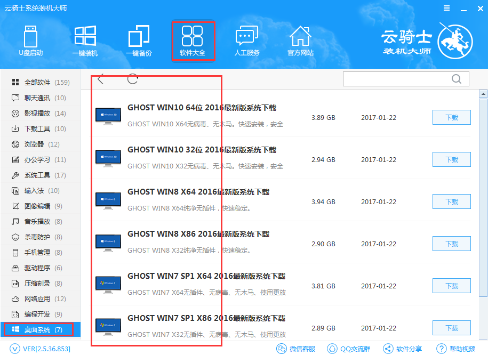Click the vertical scrollbar thumb
The image size is (488, 355).
click(x=483, y=198)
